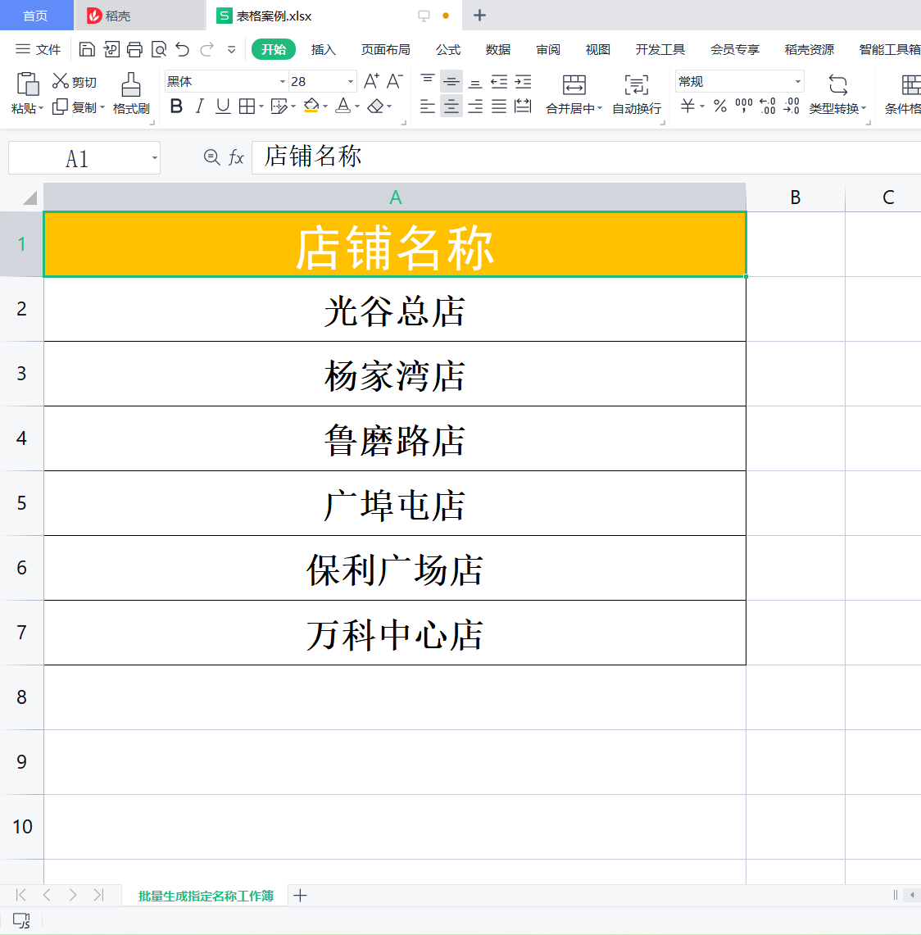Add a new worksheet
Viewport: 921px width, 935px height.
click(301, 895)
